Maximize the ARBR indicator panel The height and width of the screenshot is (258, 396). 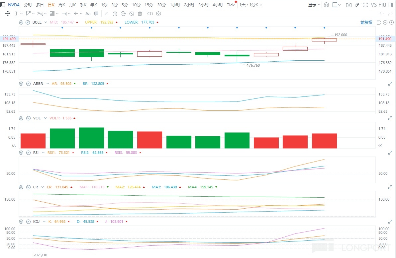click(x=390, y=84)
